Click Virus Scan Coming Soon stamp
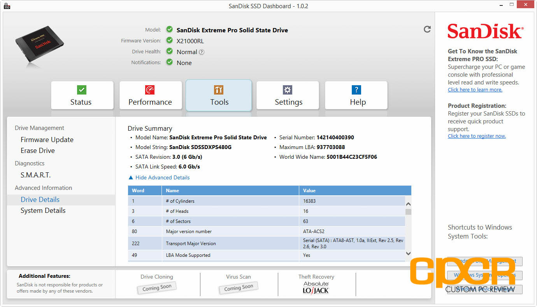Image resolution: width=537 pixels, height=307 pixels. 239,288
